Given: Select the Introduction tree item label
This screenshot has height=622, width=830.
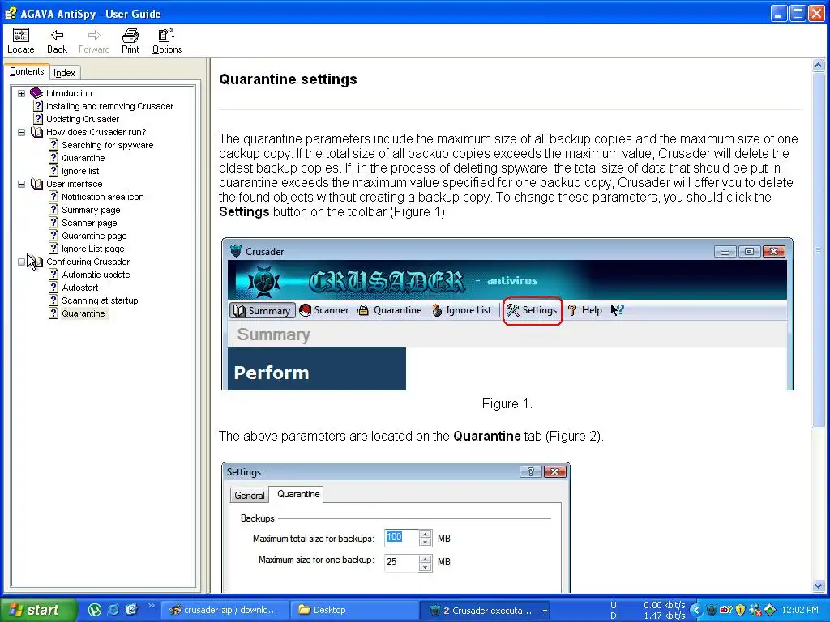Looking at the screenshot, I should pos(69,93).
